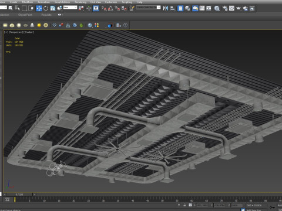Open the Rendering menu

tap(80, 2)
